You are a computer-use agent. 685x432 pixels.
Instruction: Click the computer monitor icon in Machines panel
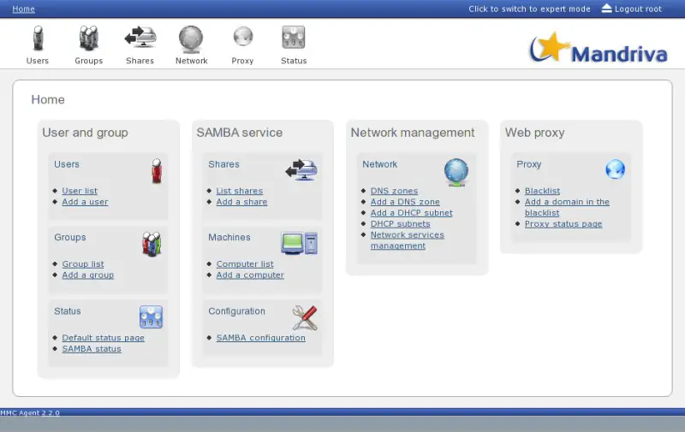(299, 243)
